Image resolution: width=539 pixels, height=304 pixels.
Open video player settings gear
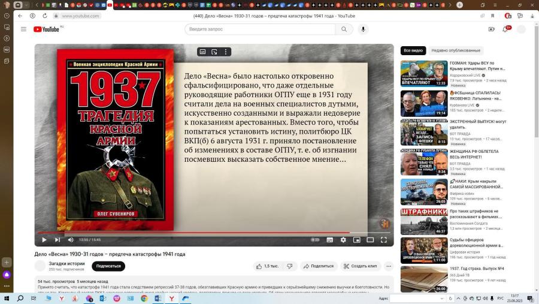(x=343, y=240)
